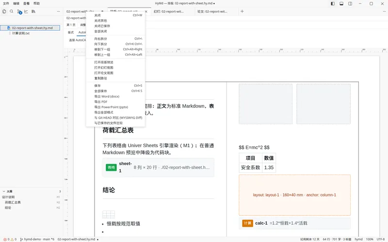Choose 向右拆分 in the context menu
388x242 pixels.
coord(115,39)
